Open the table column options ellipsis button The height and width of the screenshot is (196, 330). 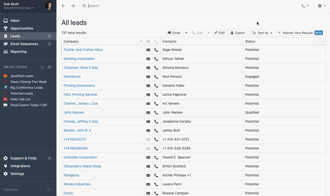point(322,41)
